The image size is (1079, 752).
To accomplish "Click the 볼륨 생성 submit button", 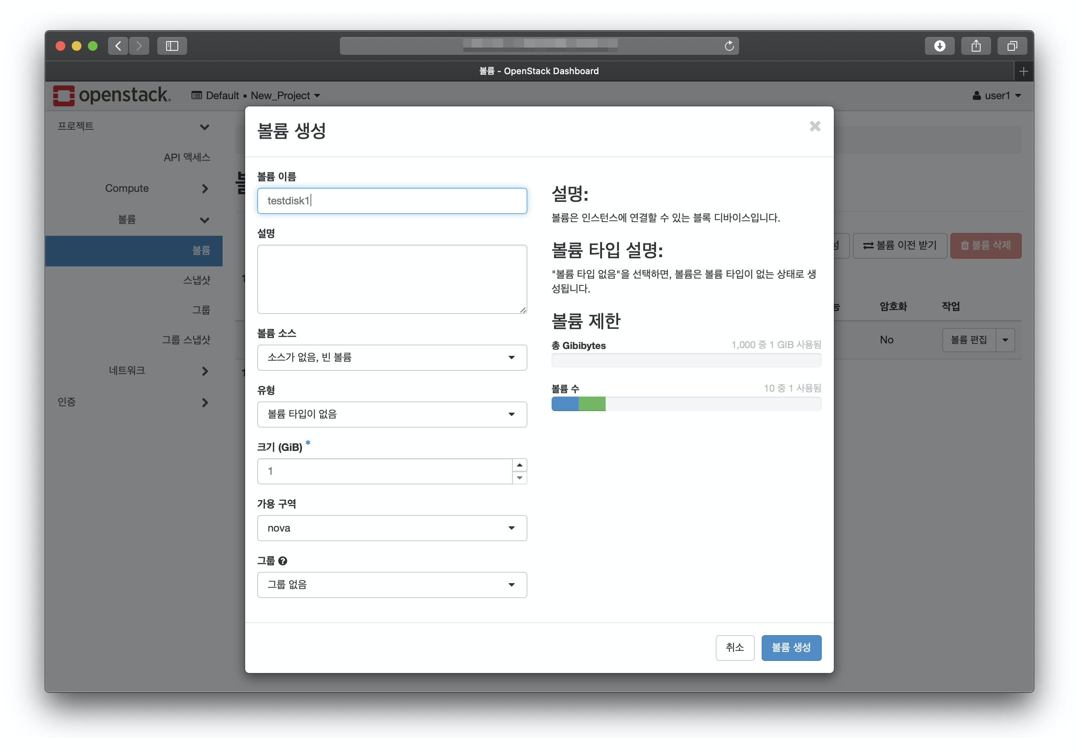I will [791, 648].
